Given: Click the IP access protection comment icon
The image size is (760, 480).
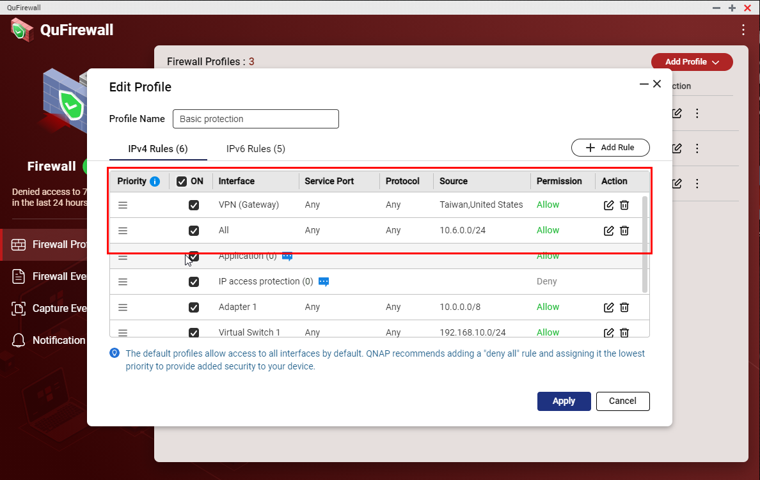Looking at the screenshot, I should pyautogui.click(x=324, y=282).
